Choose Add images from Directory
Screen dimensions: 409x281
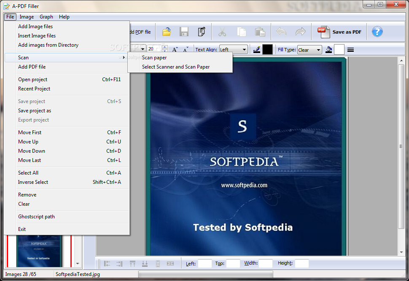(x=67, y=45)
